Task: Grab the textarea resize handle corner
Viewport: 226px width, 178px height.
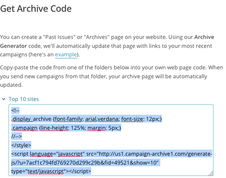Action: [x=211, y=173]
